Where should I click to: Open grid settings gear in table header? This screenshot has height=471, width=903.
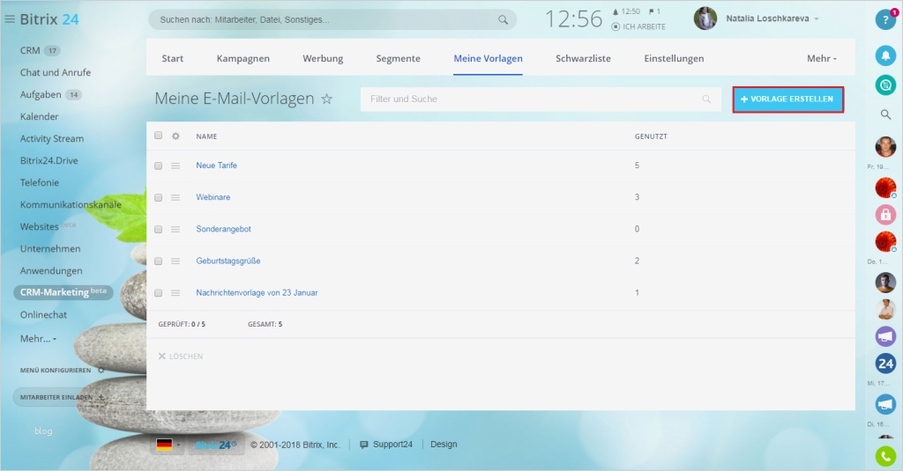point(175,136)
